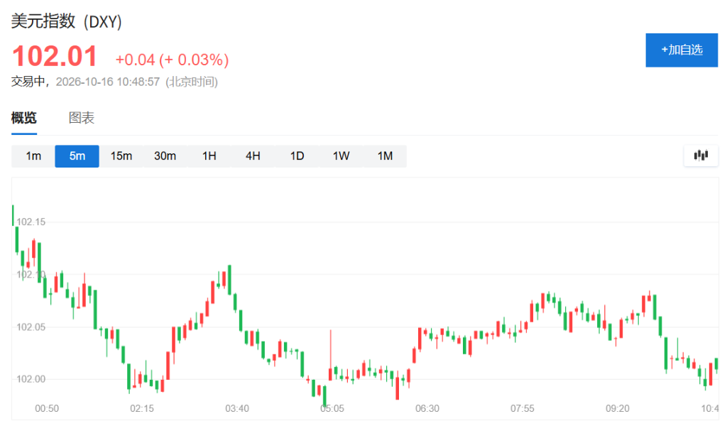
Task: Select the 1W timeframe
Action: click(341, 156)
